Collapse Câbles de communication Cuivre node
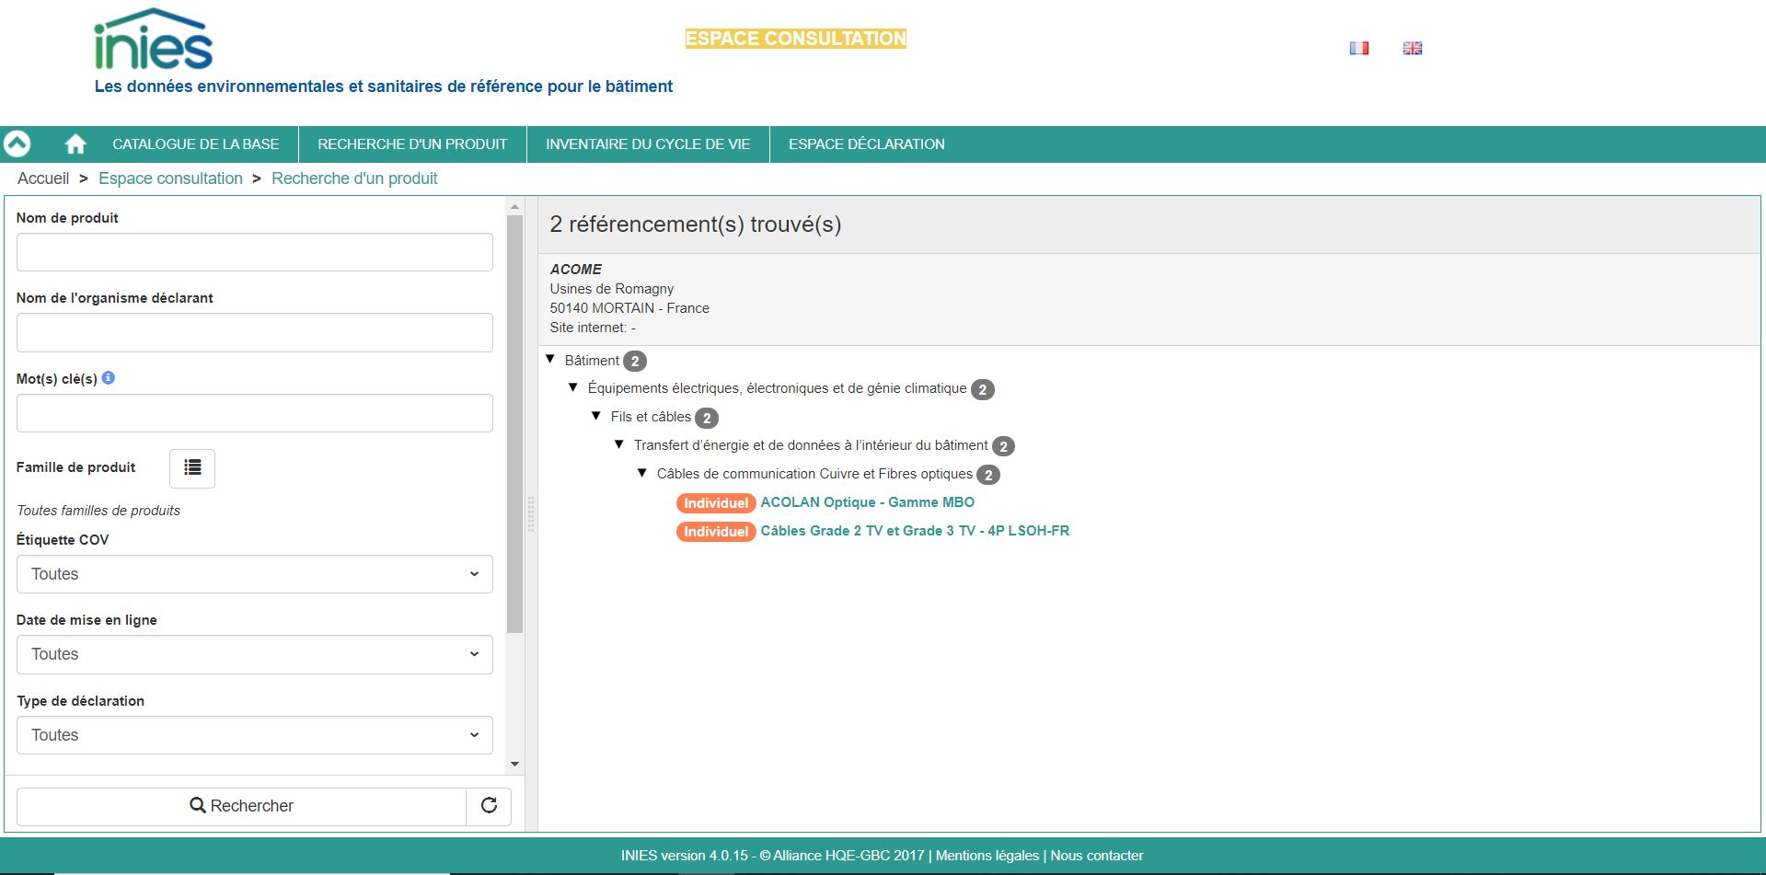 (x=642, y=474)
